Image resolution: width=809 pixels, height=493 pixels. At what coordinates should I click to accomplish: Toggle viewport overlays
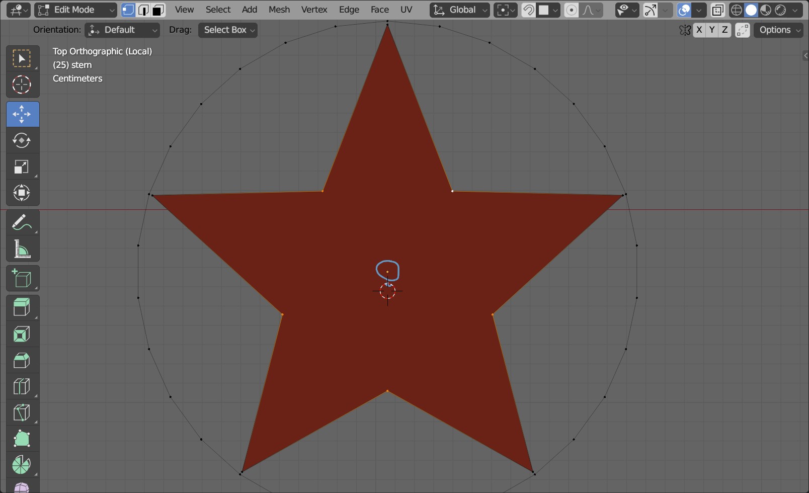pyautogui.click(x=684, y=10)
